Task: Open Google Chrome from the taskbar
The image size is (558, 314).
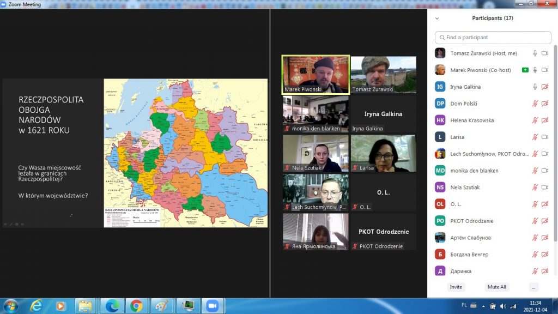Action: tap(136, 305)
